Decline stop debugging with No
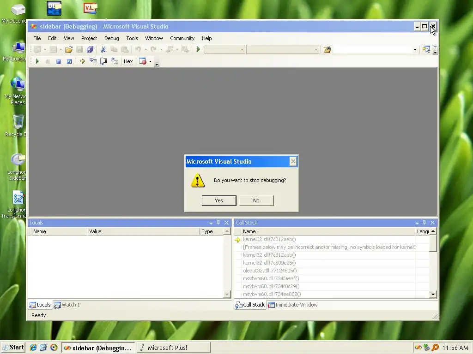The width and height of the screenshot is (473, 354). click(x=256, y=201)
